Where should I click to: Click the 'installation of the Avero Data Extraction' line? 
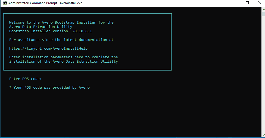(63, 62)
